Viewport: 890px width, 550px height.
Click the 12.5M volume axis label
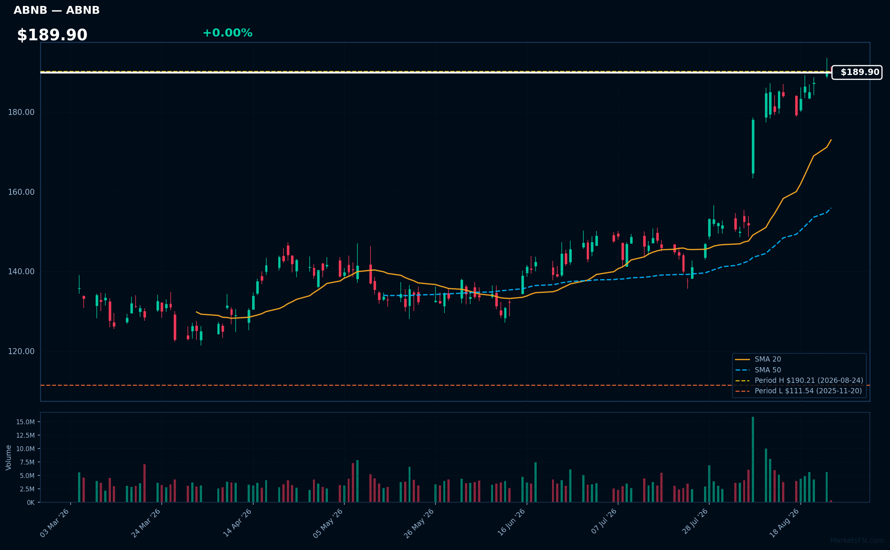click(x=25, y=435)
